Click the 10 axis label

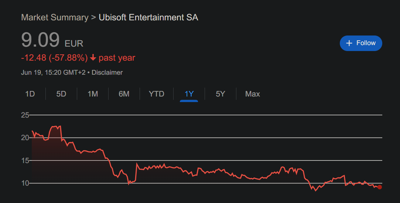point(25,183)
